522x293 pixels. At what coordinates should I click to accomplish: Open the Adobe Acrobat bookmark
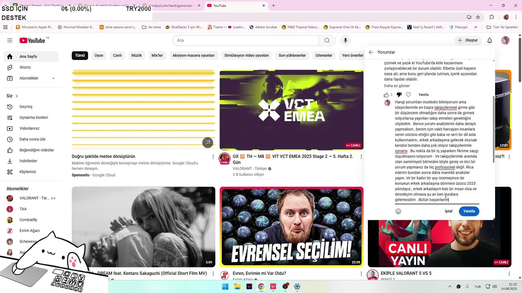click(263, 27)
